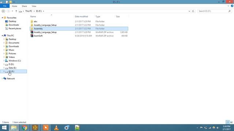
Task: Select the AssmSoft ZIP archive icon
Action: click(x=32, y=36)
